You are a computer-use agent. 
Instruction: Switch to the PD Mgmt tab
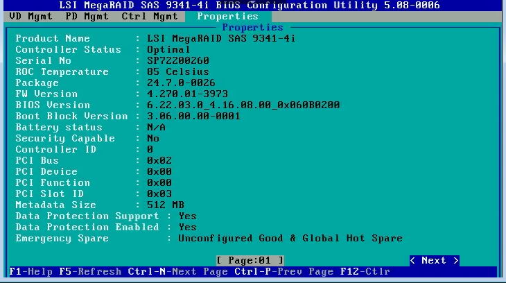click(87, 16)
